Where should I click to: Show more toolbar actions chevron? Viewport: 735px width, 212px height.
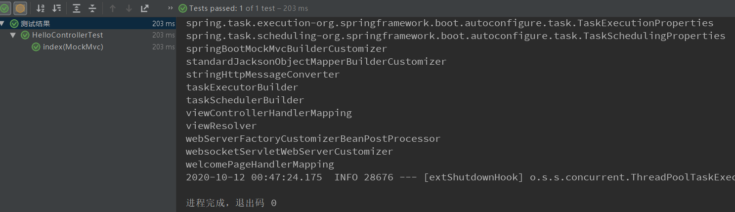click(171, 8)
